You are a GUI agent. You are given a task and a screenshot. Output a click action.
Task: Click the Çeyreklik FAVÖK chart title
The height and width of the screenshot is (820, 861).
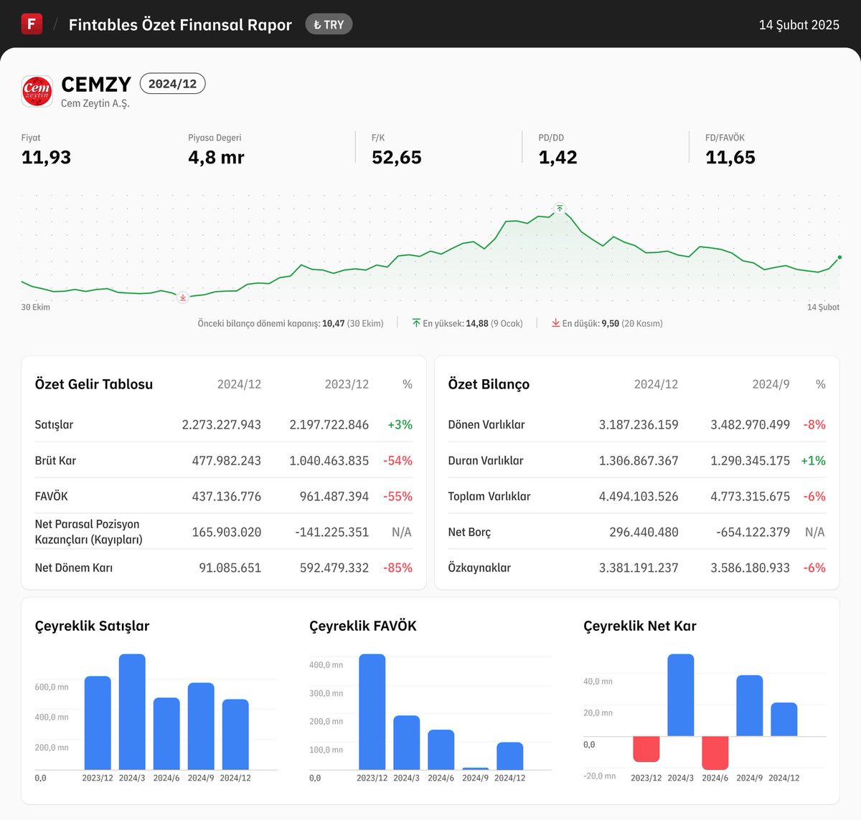point(363,626)
